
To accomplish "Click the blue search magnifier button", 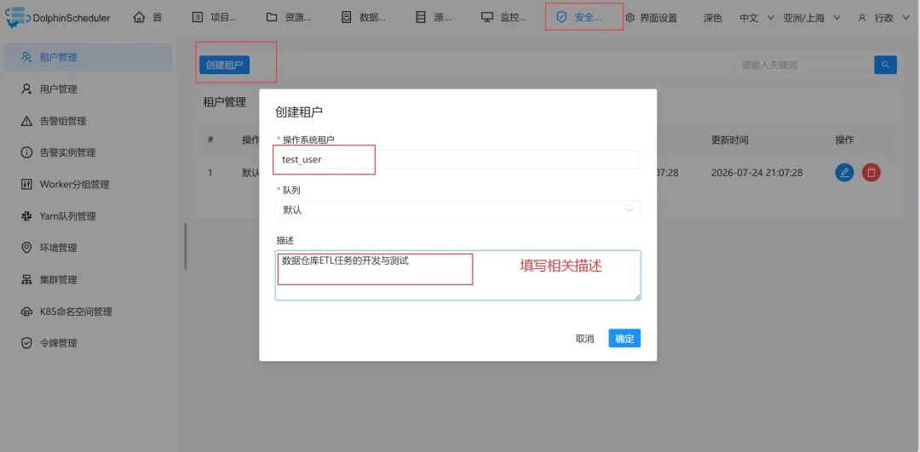I will pyautogui.click(x=885, y=65).
